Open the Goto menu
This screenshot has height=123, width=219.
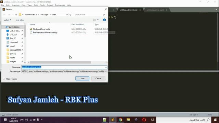[36, 5]
